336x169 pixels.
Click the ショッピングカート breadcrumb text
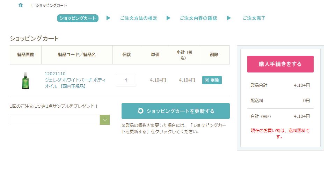tap(51, 6)
